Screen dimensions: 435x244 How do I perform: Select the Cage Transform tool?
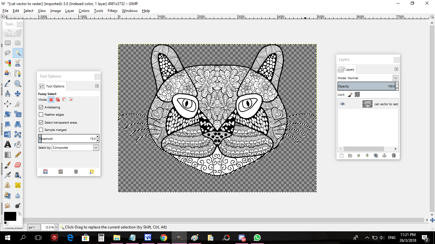pyautogui.click(x=18, y=134)
